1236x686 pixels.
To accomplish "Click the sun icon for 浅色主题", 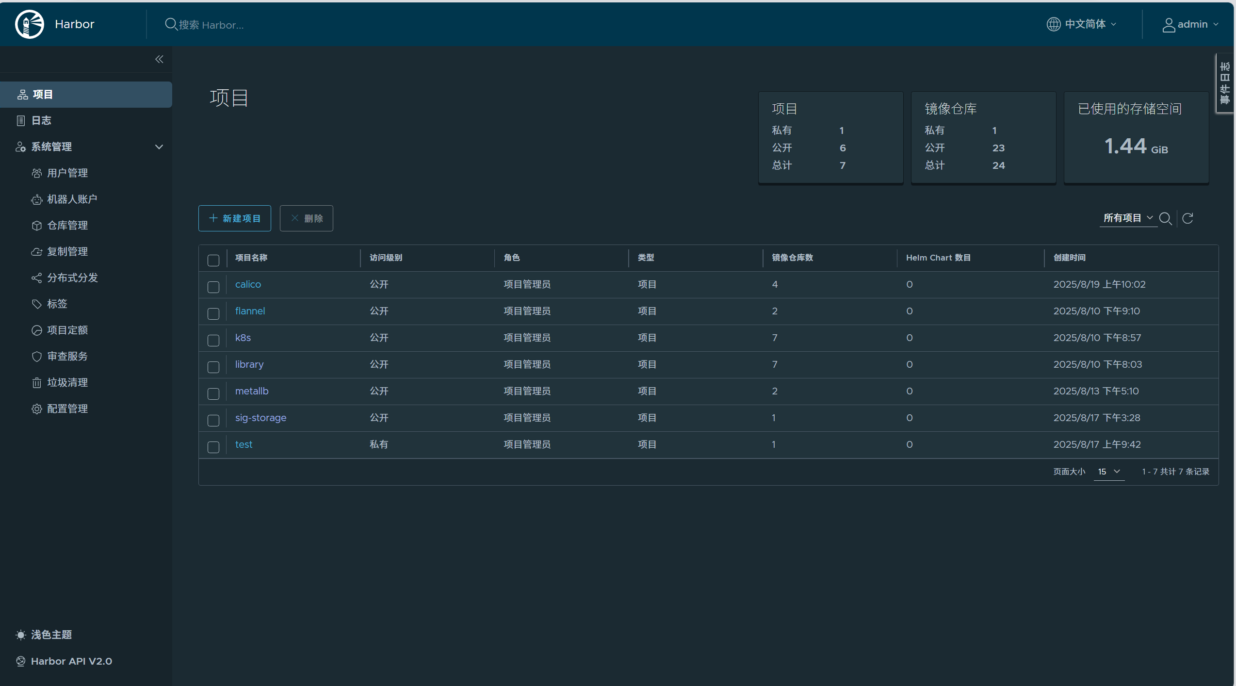I will [x=21, y=635].
